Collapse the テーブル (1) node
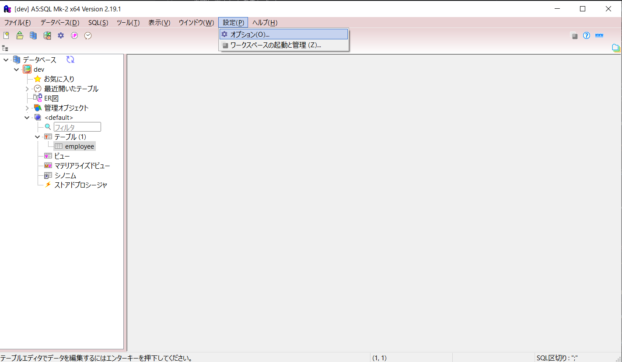The width and height of the screenshot is (622, 362). click(37, 137)
